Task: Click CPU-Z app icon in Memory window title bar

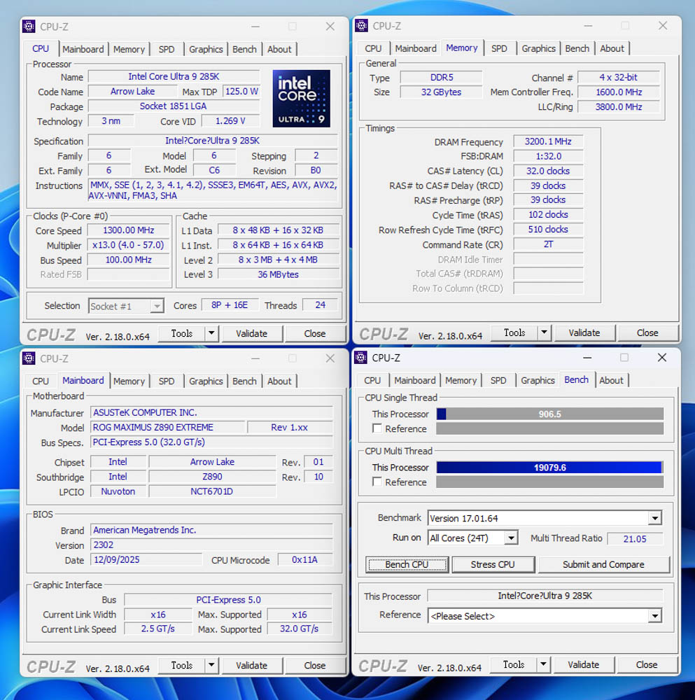Action: pos(361,26)
